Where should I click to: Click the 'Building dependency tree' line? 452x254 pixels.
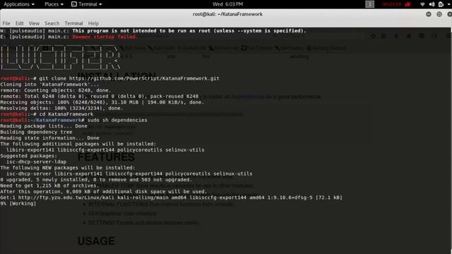(x=36, y=132)
